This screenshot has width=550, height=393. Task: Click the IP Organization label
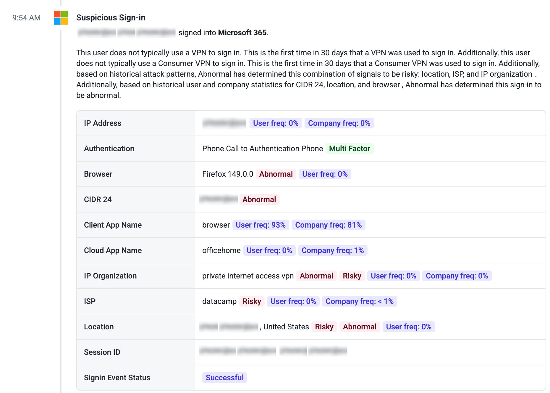110,276
